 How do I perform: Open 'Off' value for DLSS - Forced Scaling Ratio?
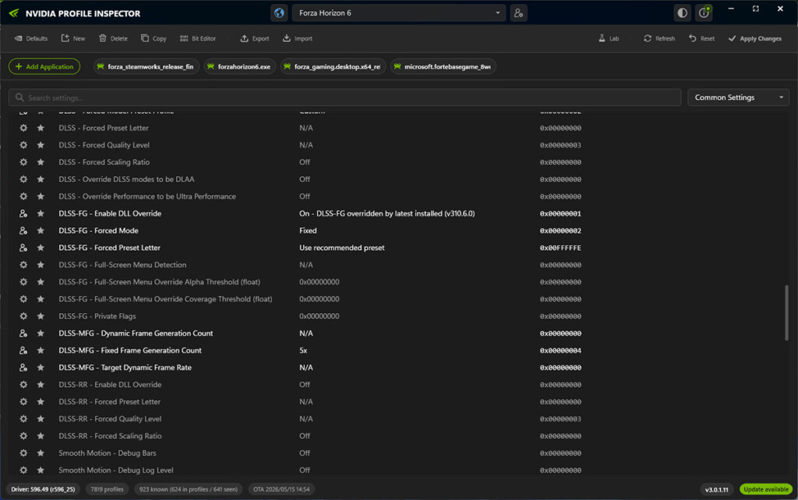tap(305, 162)
